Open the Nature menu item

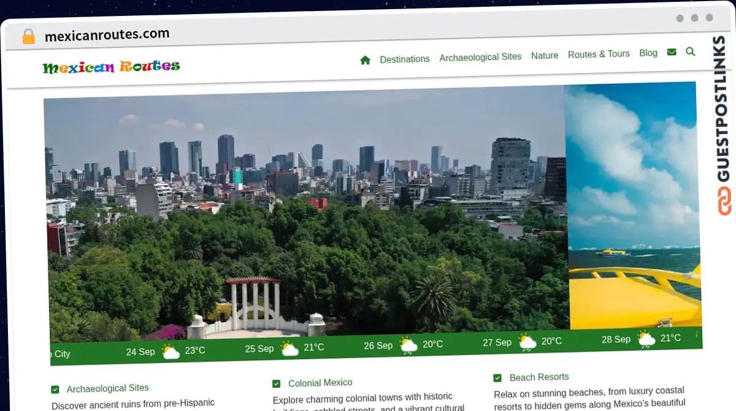(x=545, y=55)
